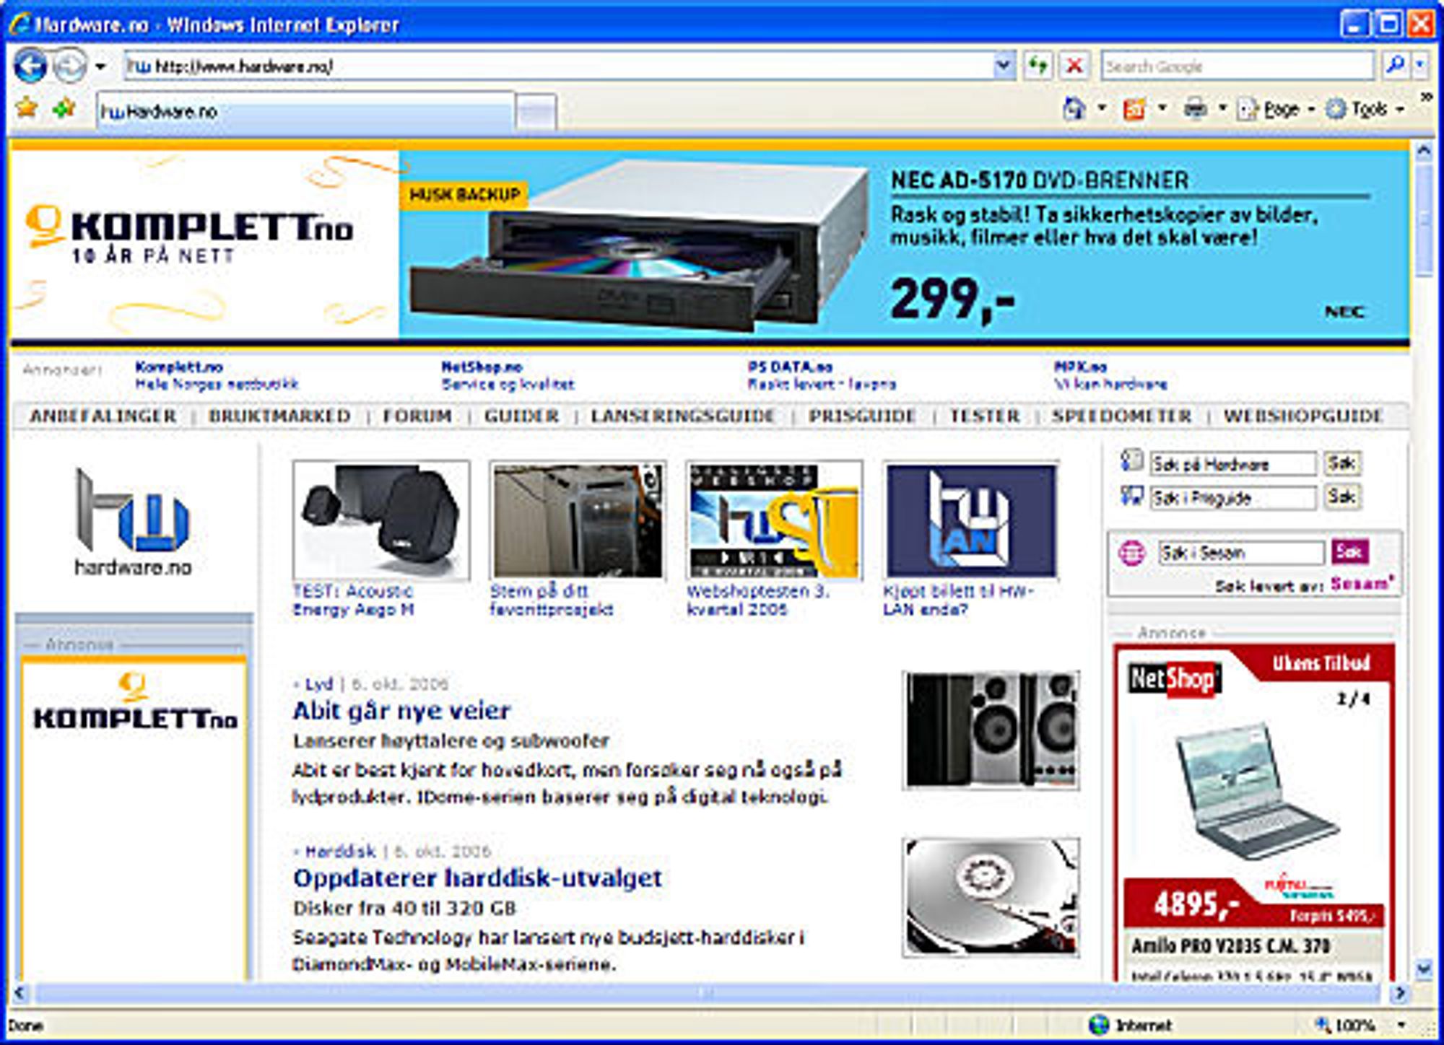This screenshot has width=1444, height=1045.
Task: Open the Lyd category link
Action: coord(318,683)
